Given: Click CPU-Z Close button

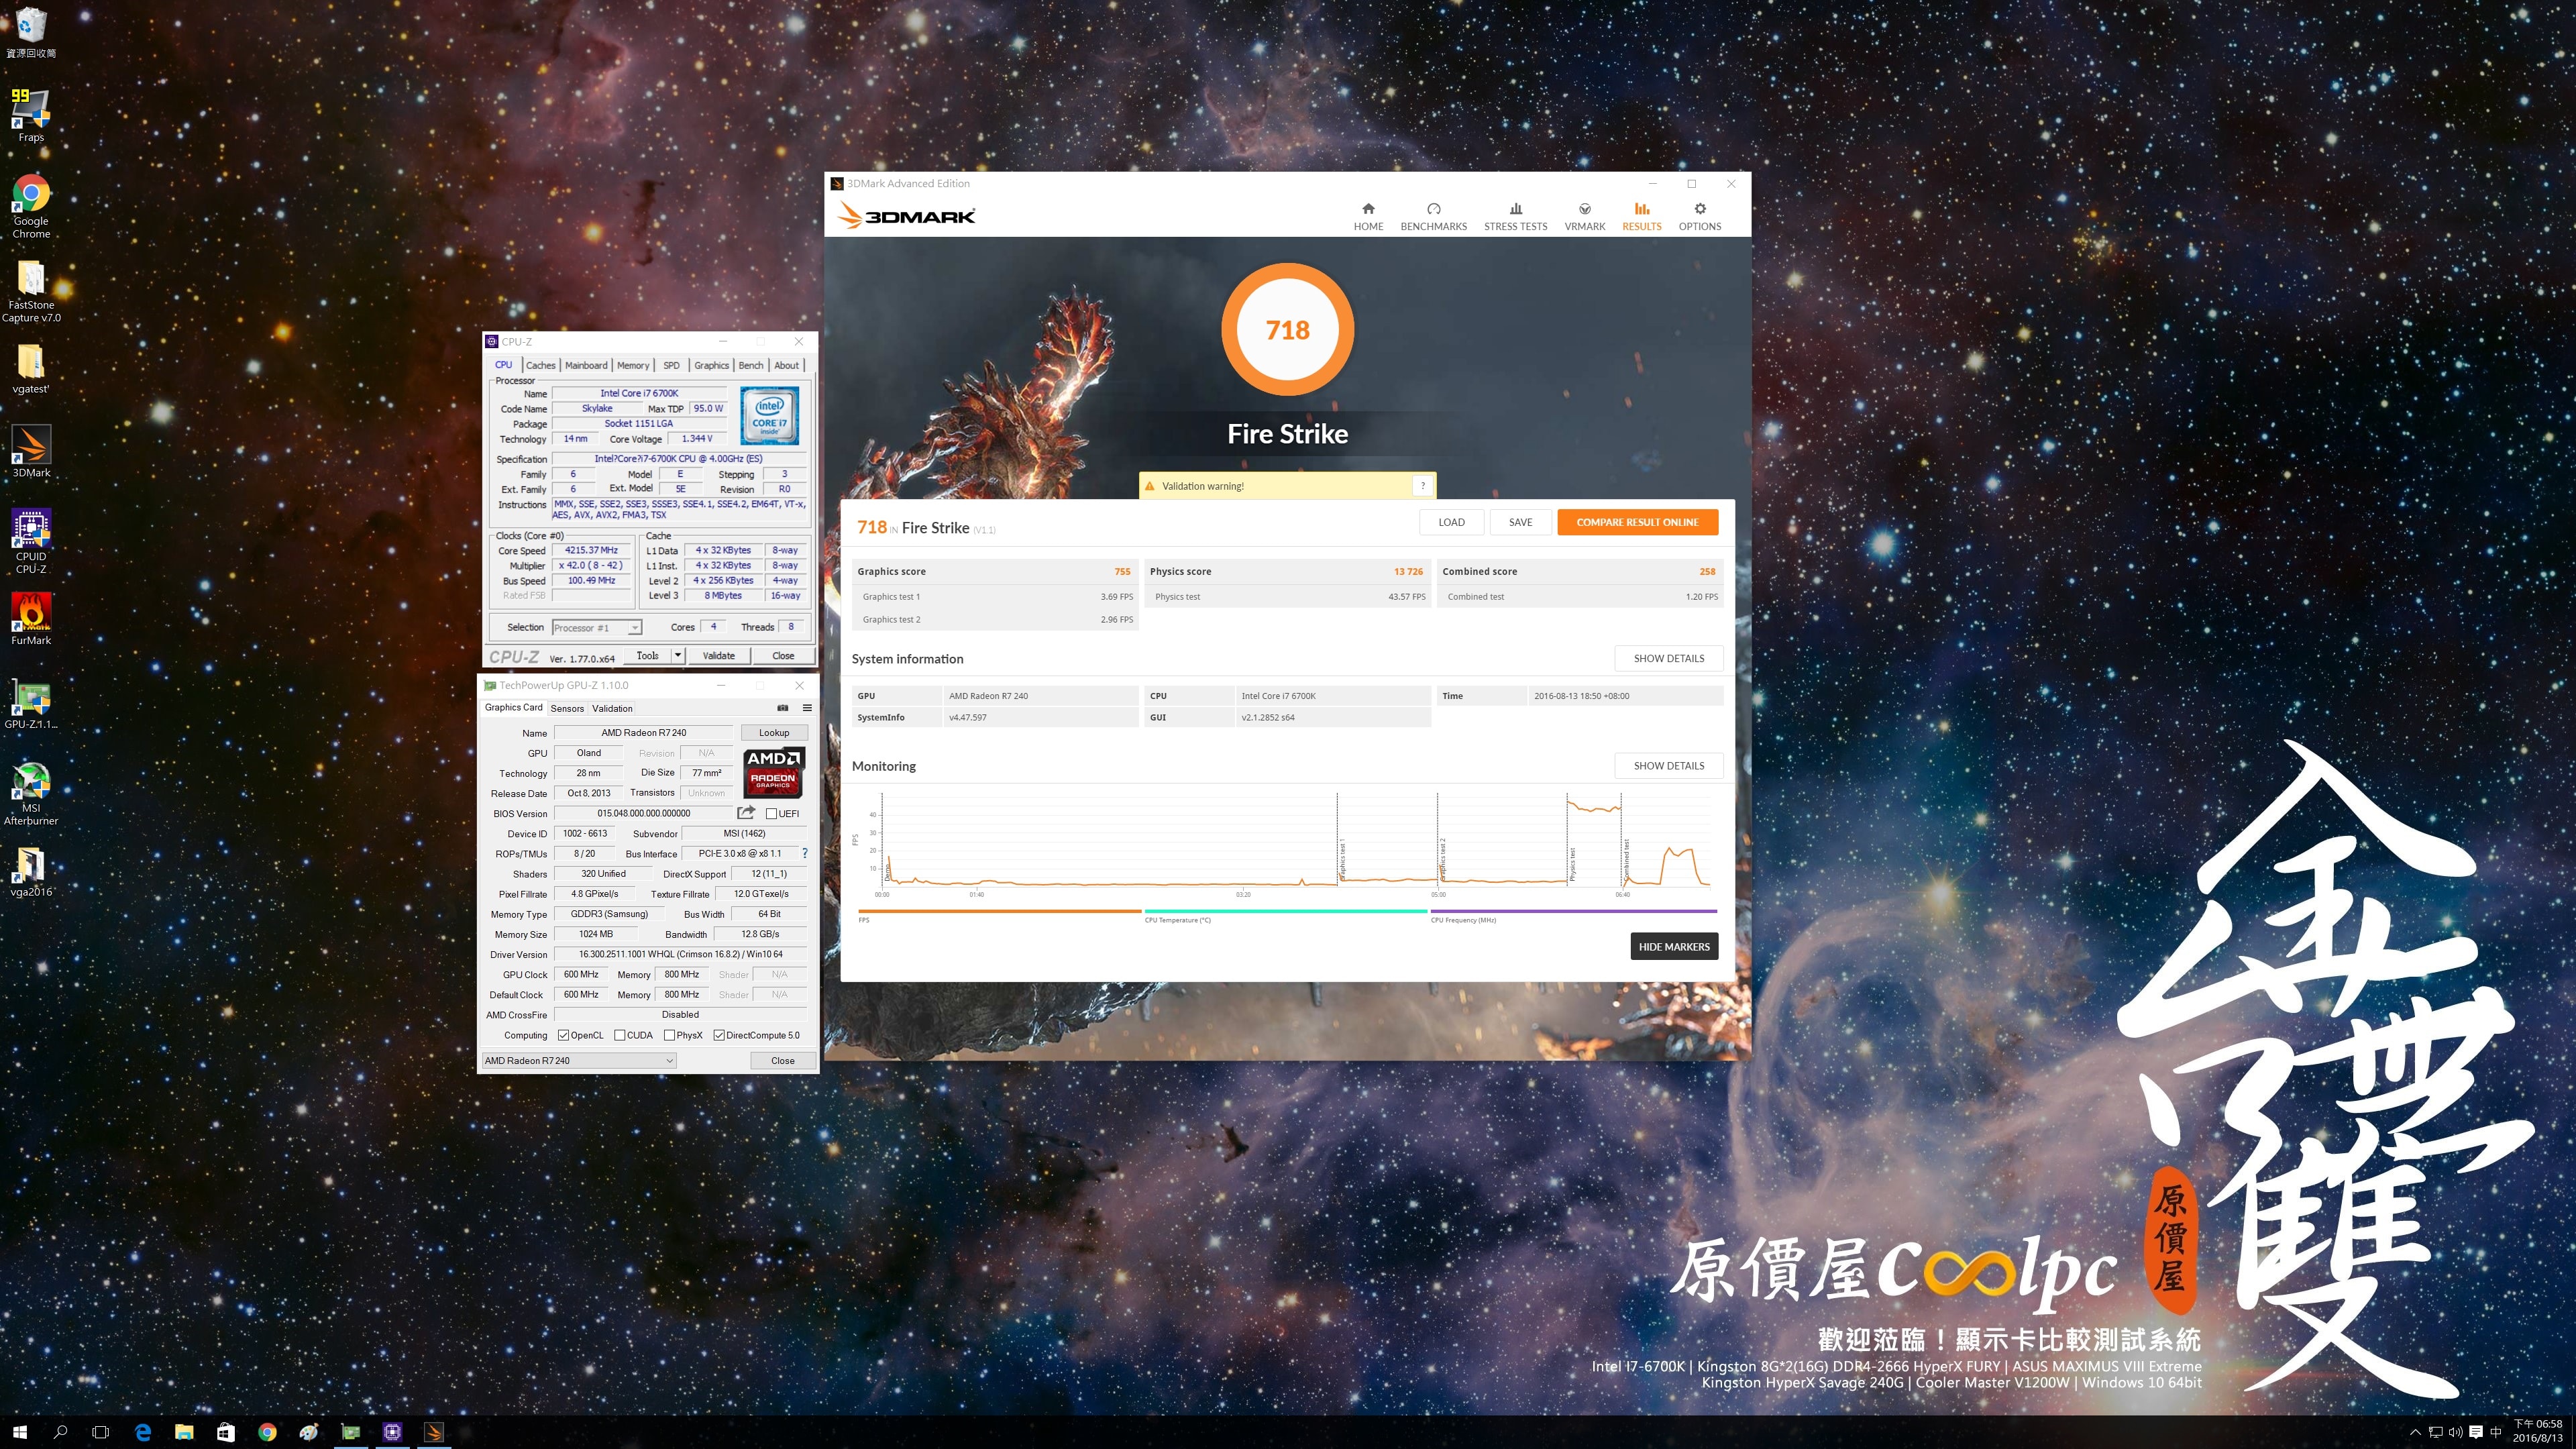Looking at the screenshot, I should pyautogui.click(x=783, y=656).
